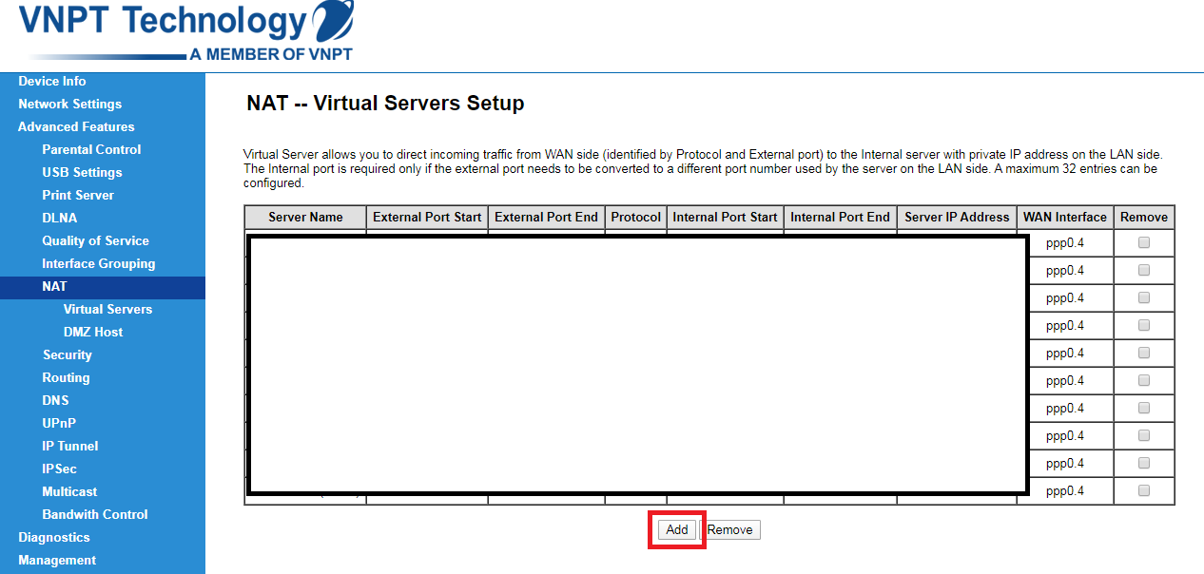The height and width of the screenshot is (574, 1204).
Task: Click the External Port End column header
Action: 547,217
